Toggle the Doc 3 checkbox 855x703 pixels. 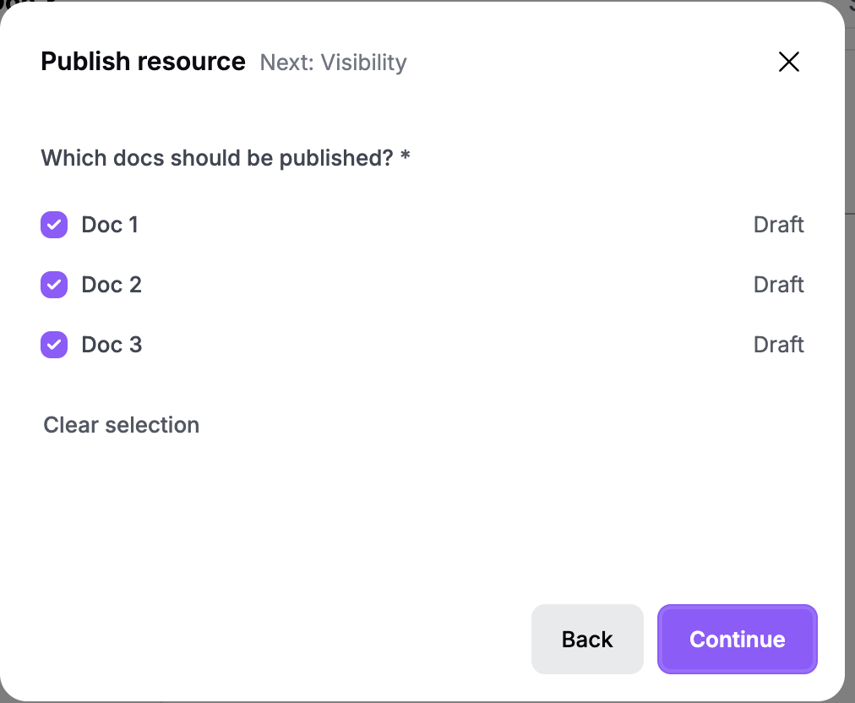54,345
